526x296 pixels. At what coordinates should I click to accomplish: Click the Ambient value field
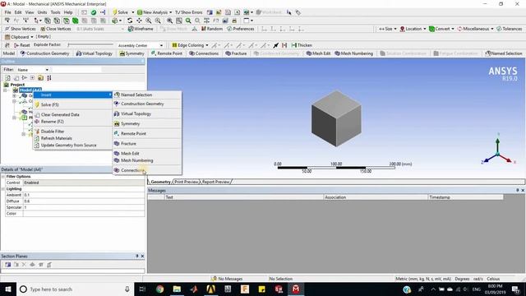click(84, 195)
